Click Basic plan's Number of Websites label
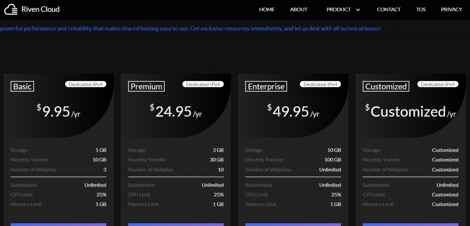This screenshot has height=226, width=470. click(x=33, y=170)
